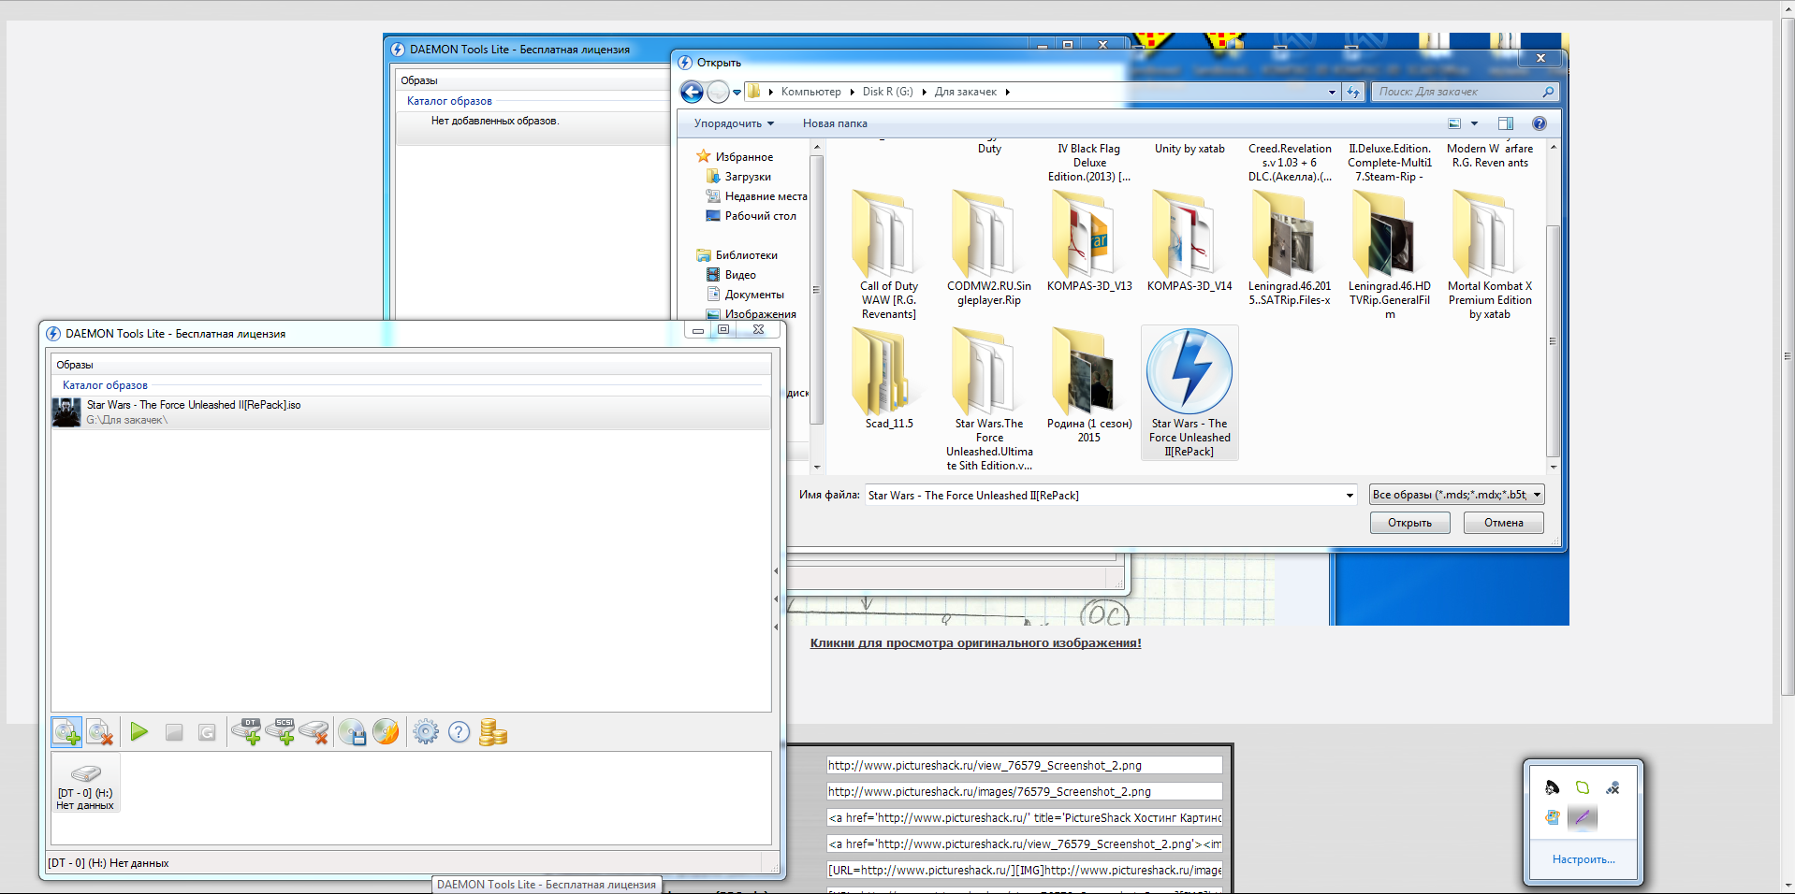The image size is (1795, 894).
Task: Open DAEMON Tools help question-mark icon
Action: pos(459,732)
